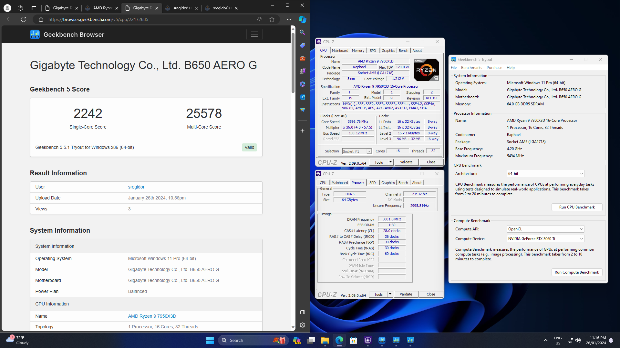Open the taskbar clock and date
Screen dimensions: 620x348
click(596, 340)
